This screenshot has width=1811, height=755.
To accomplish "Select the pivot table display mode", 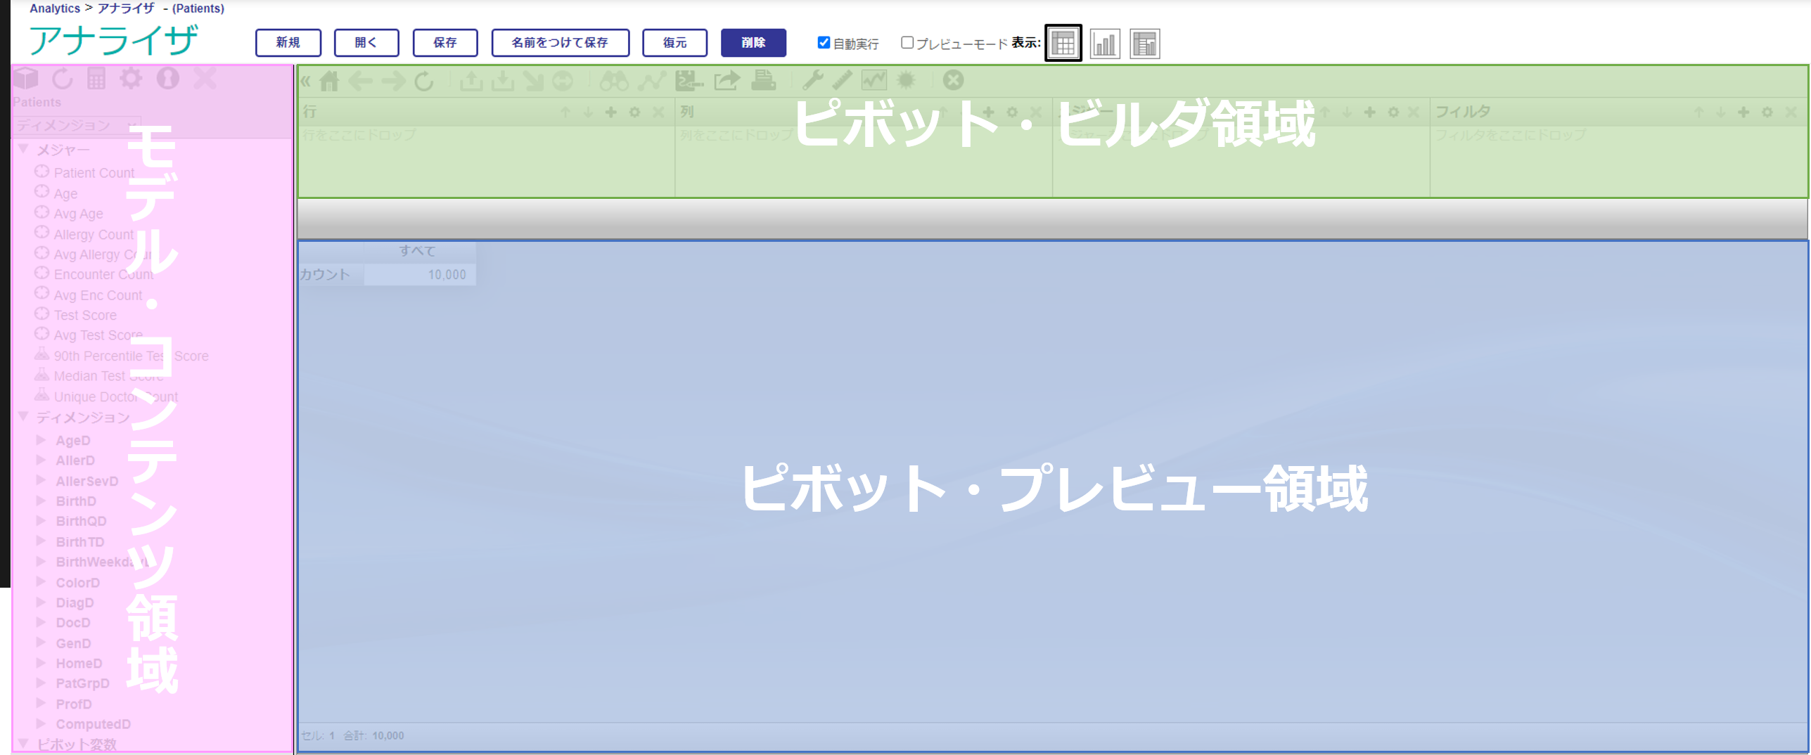I will pyautogui.click(x=1063, y=44).
